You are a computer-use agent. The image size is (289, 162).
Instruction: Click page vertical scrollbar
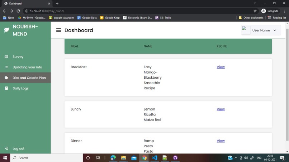(287, 85)
